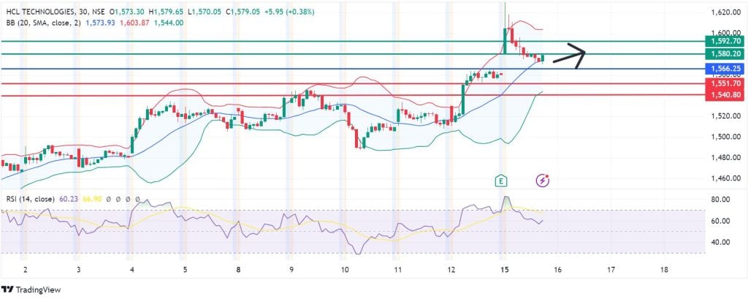The width and height of the screenshot is (748, 299).
Task: Click the close price C1,579.05 reading
Action: click(x=243, y=12)
